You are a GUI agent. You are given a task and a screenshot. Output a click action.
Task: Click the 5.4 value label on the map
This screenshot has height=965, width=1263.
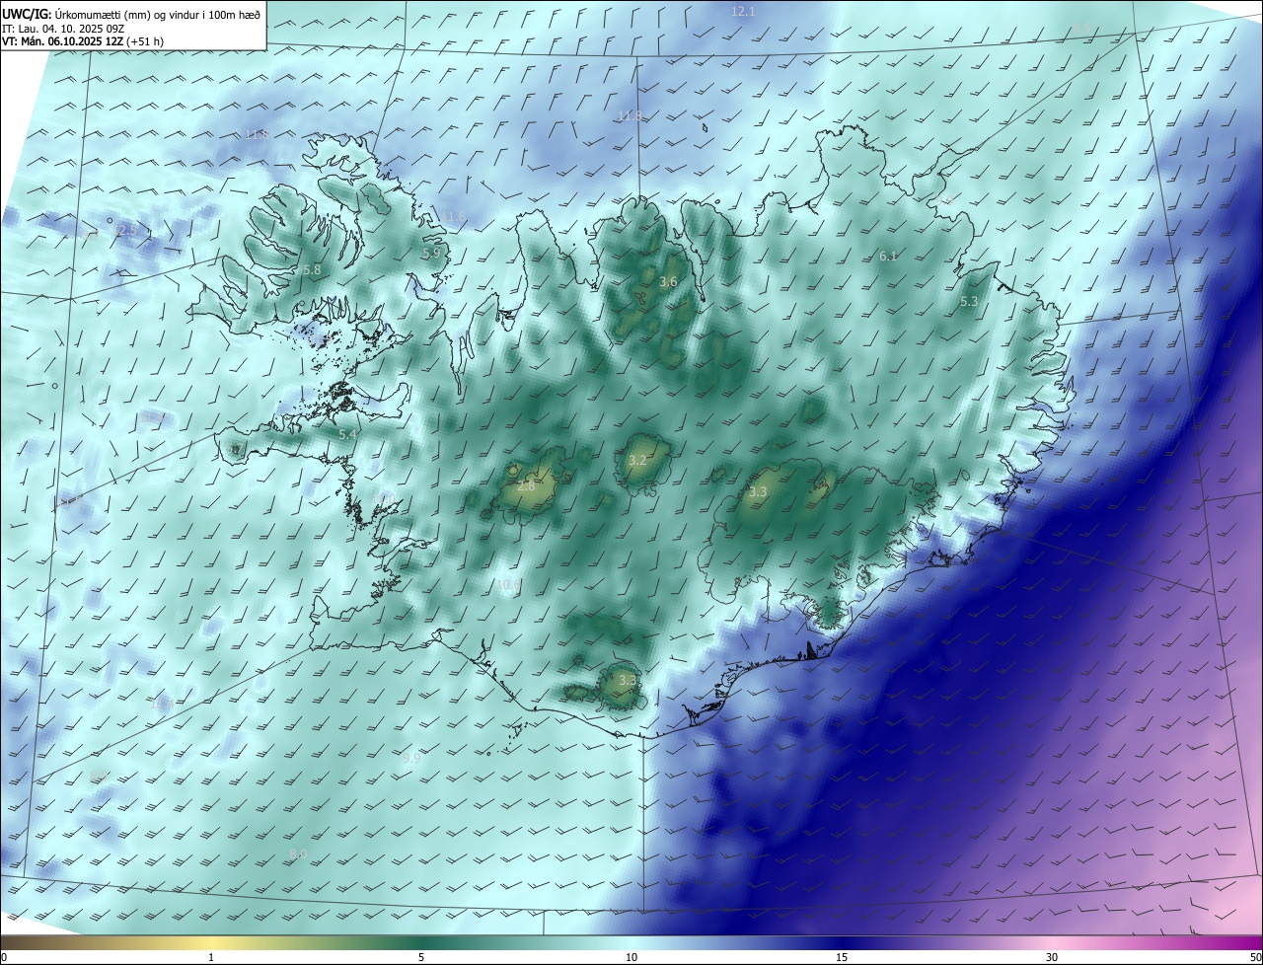tap(347, 434)
